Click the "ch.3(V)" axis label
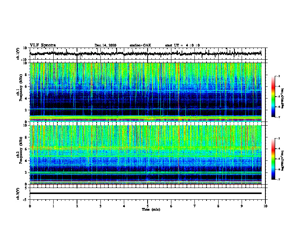299x231 pixels. [x=18, y=194]
